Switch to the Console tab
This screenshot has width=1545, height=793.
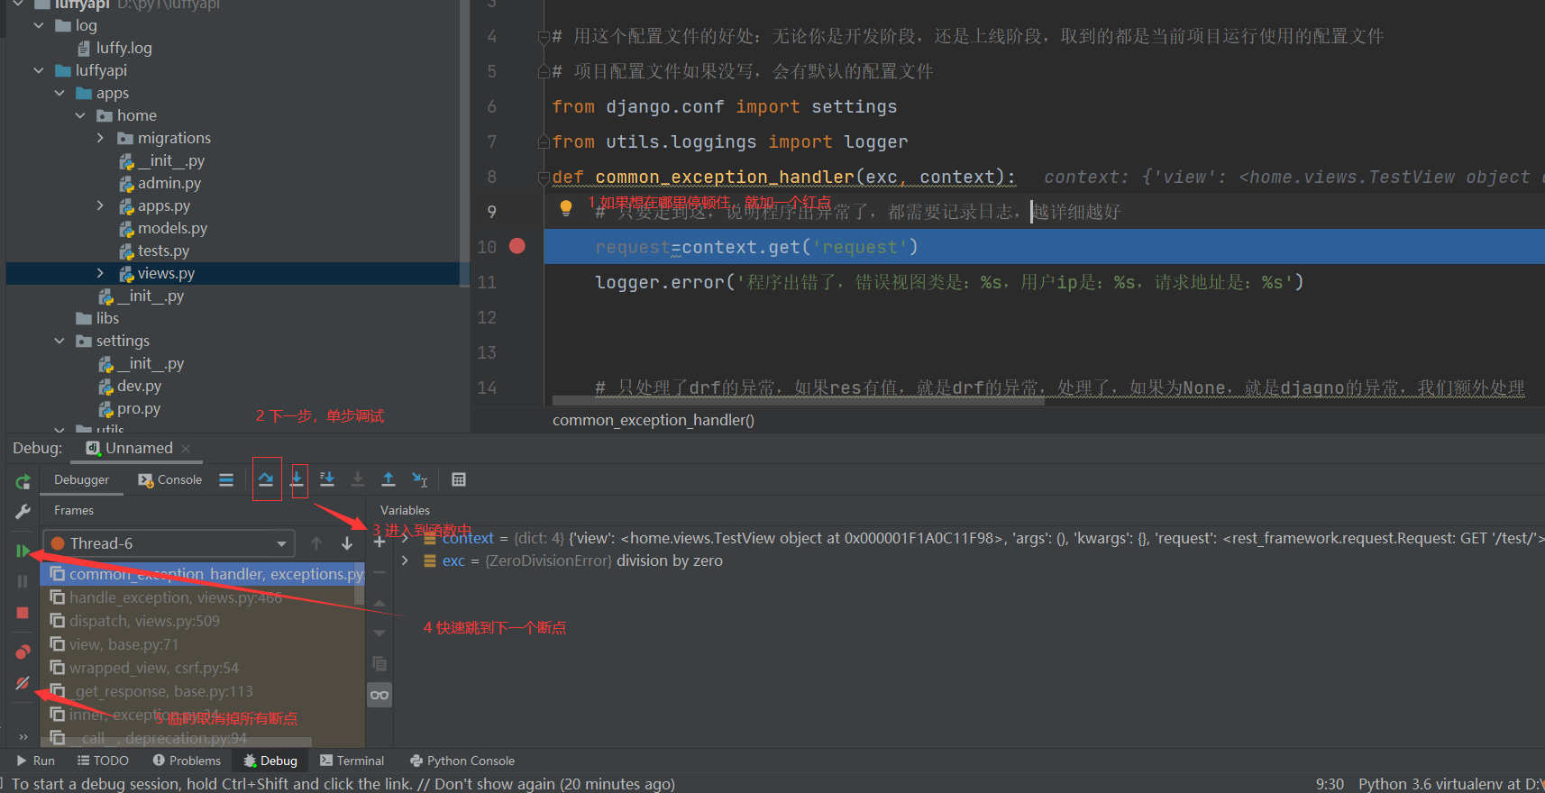pyautogui.click(x=169, y=479)
